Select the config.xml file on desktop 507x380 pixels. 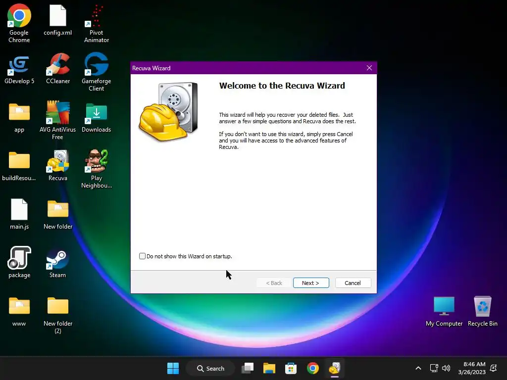57,20
